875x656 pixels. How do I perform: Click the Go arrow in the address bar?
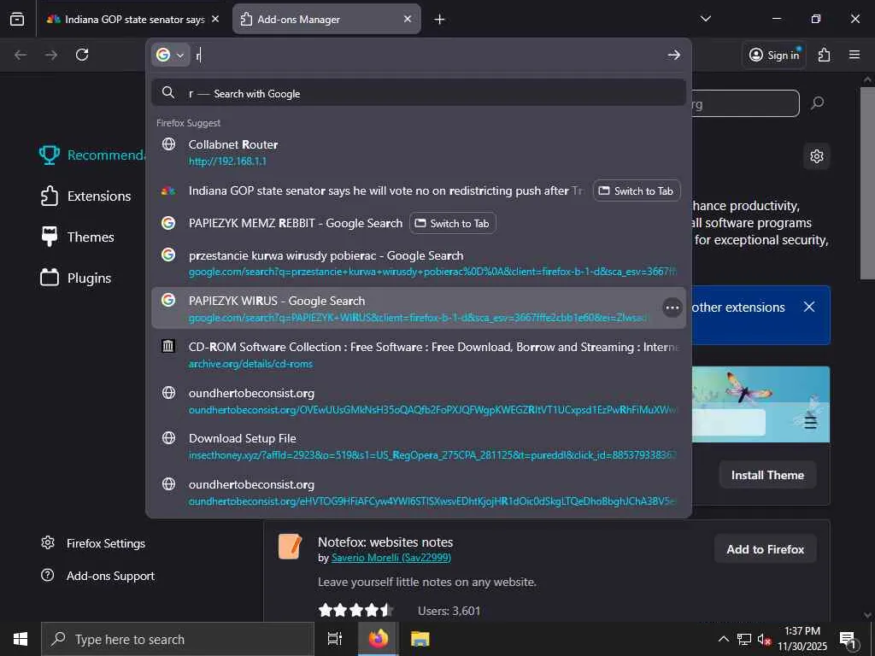pyautogui.click(x=673, y=55)
